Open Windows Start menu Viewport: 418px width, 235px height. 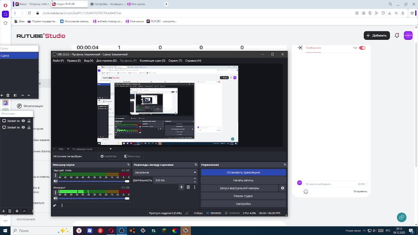[x=5, y=231]
